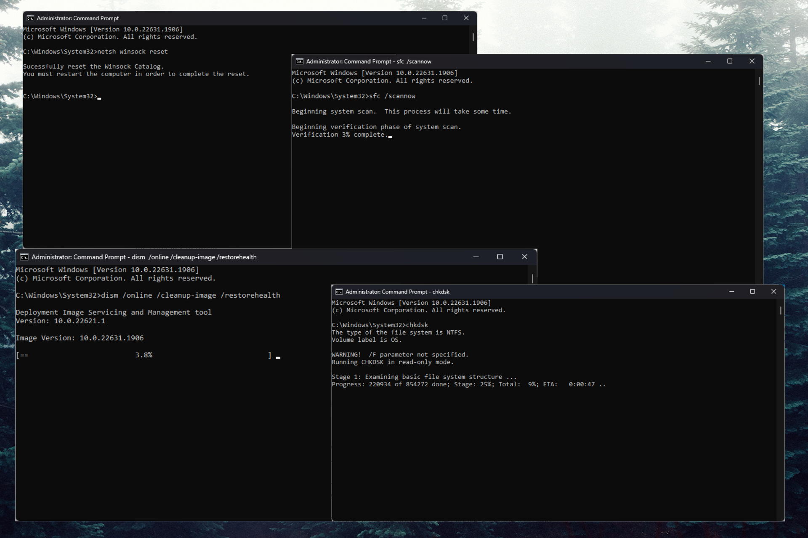This screenshot has width=808, height=538.
Task: Close the sfc /scannow window
Action: [752, 61]
